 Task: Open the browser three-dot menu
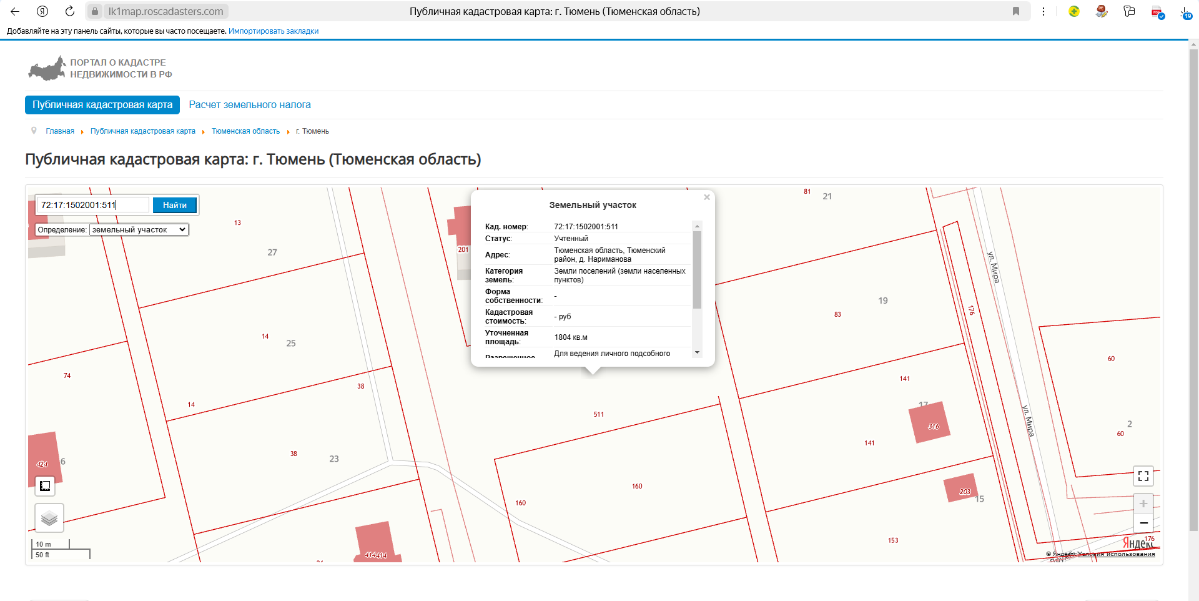tap(1044, 11)
